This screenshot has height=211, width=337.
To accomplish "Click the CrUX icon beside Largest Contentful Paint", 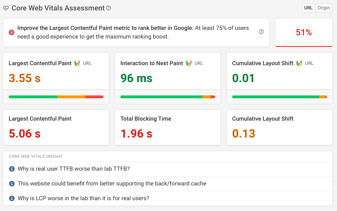I will pos(77,63).
